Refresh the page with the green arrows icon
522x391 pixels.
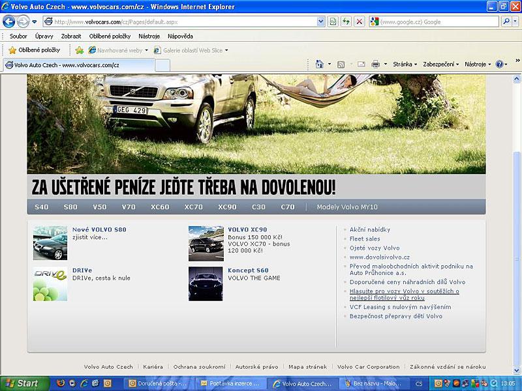pos(346,22)
